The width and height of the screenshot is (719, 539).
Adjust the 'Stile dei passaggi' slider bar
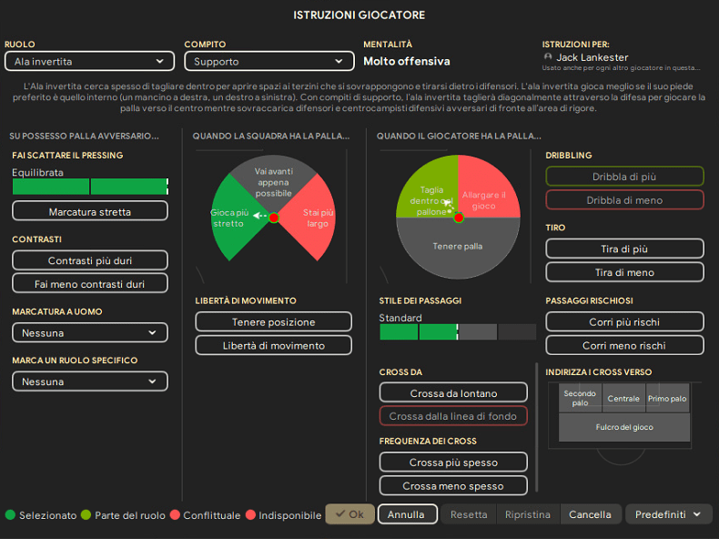(x=457, y=332)
